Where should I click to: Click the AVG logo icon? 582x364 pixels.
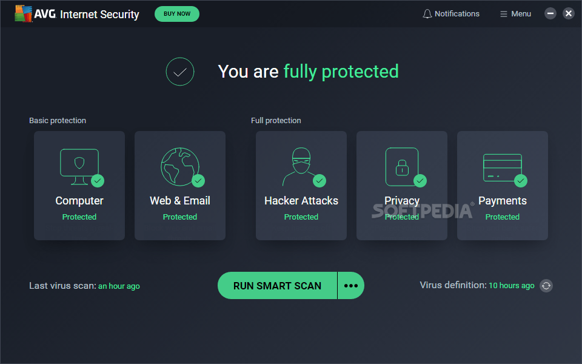click(x=24, y=14)
